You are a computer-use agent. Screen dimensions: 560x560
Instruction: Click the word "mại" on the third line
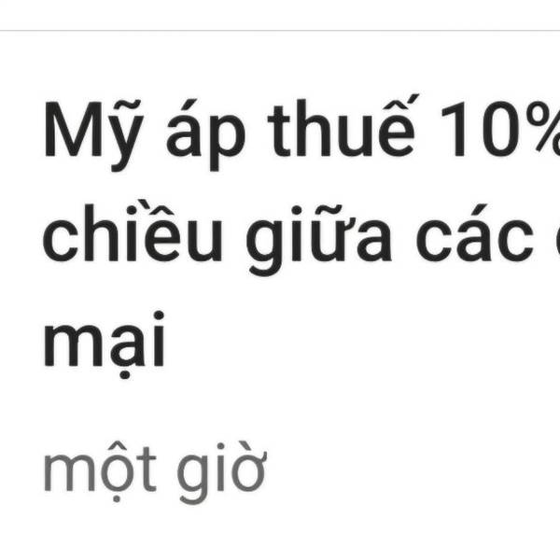pyautogui.click(x=104, y=344)
